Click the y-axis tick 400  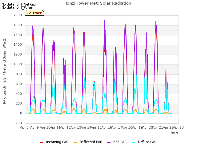18,94
